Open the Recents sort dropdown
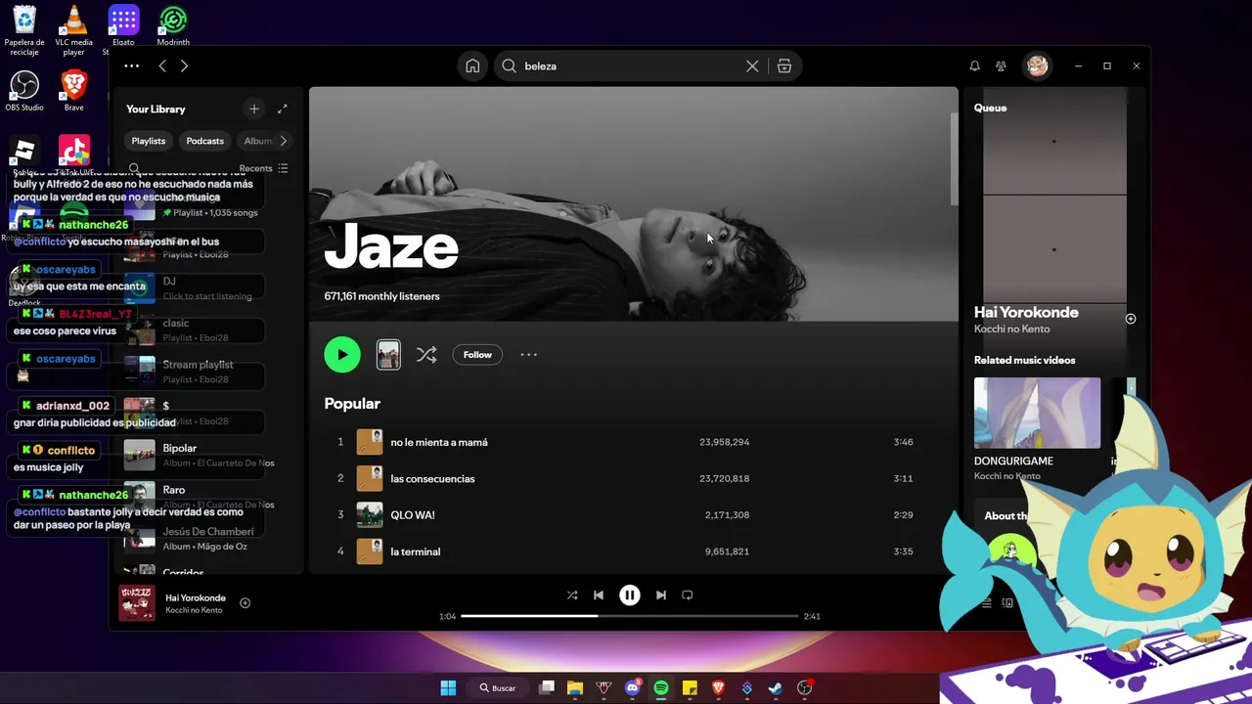 point(263,168)
